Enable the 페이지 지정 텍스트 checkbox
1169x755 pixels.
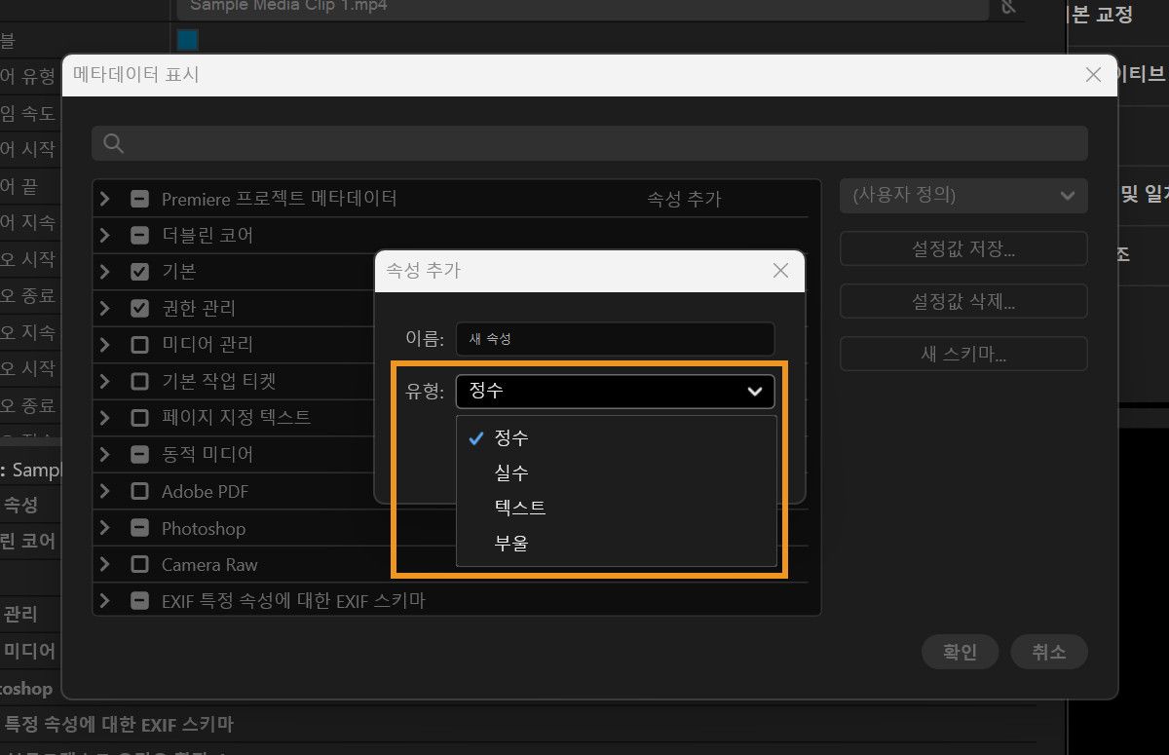(x=139, y=418)
